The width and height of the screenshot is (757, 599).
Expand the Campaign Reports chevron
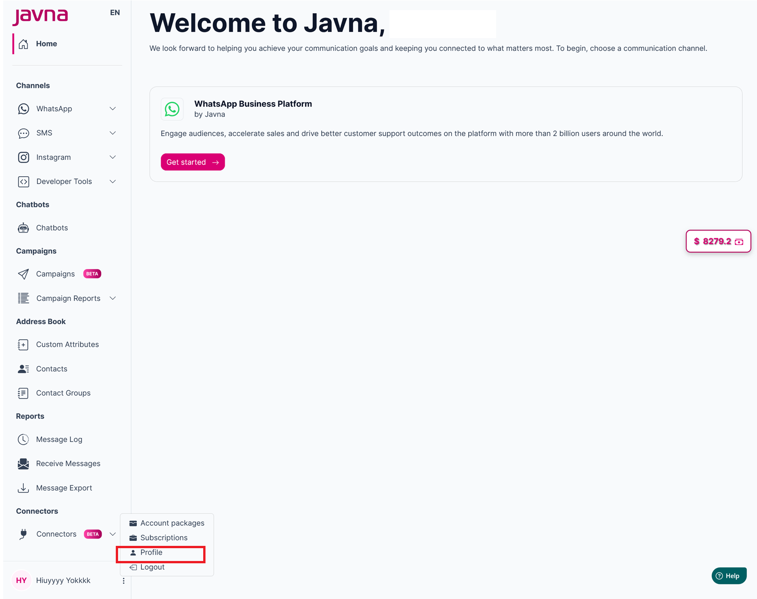[113, 298]
